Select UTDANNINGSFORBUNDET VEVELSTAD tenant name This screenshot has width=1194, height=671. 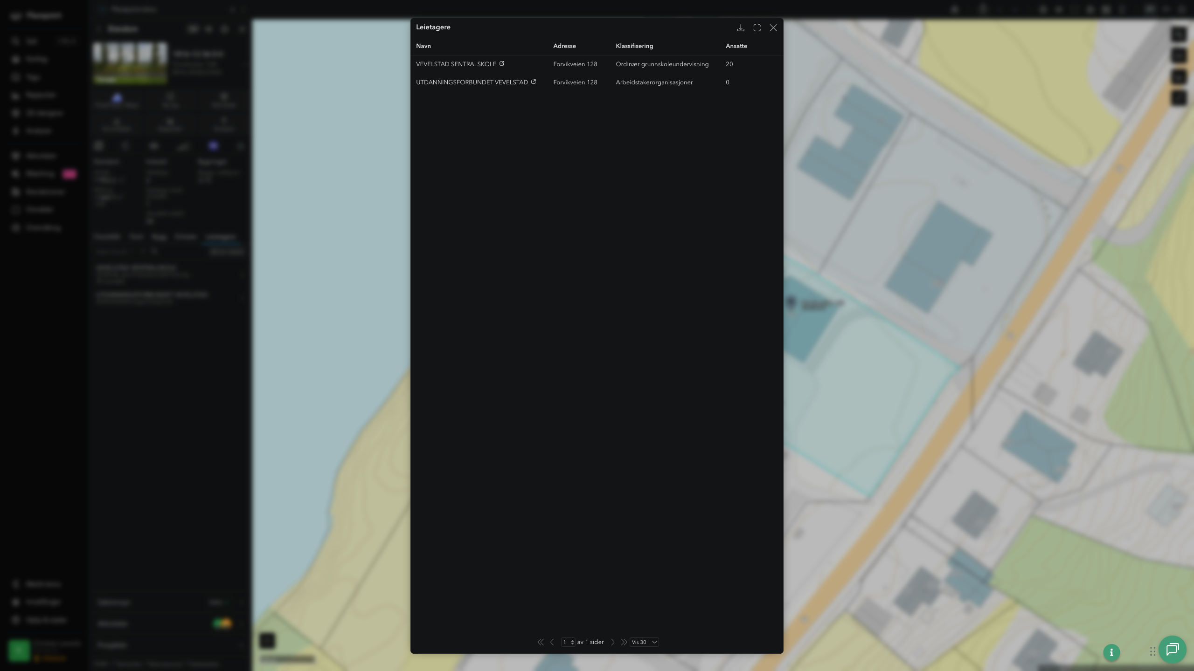click(472, 82)
